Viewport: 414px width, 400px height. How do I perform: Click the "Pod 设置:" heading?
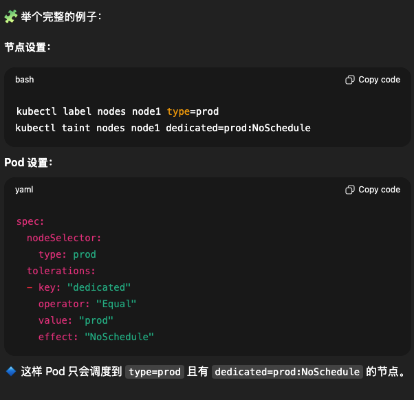pyautogui.click(x=28, y=163)
